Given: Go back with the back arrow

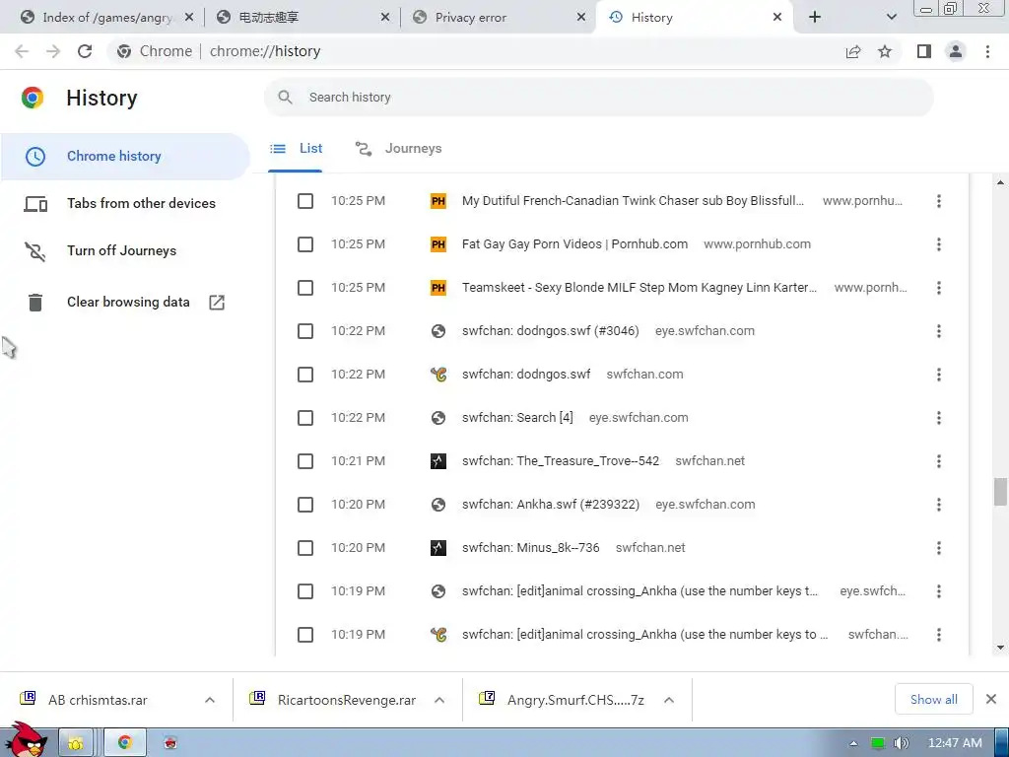Looking at the screenshot, I should pos(22,51).
